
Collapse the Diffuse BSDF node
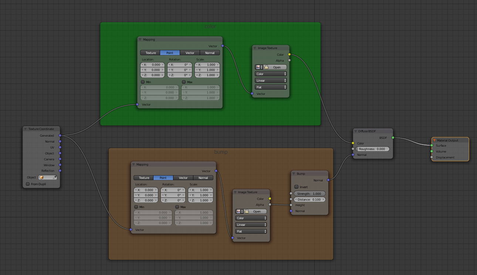(x=355, y=131)
